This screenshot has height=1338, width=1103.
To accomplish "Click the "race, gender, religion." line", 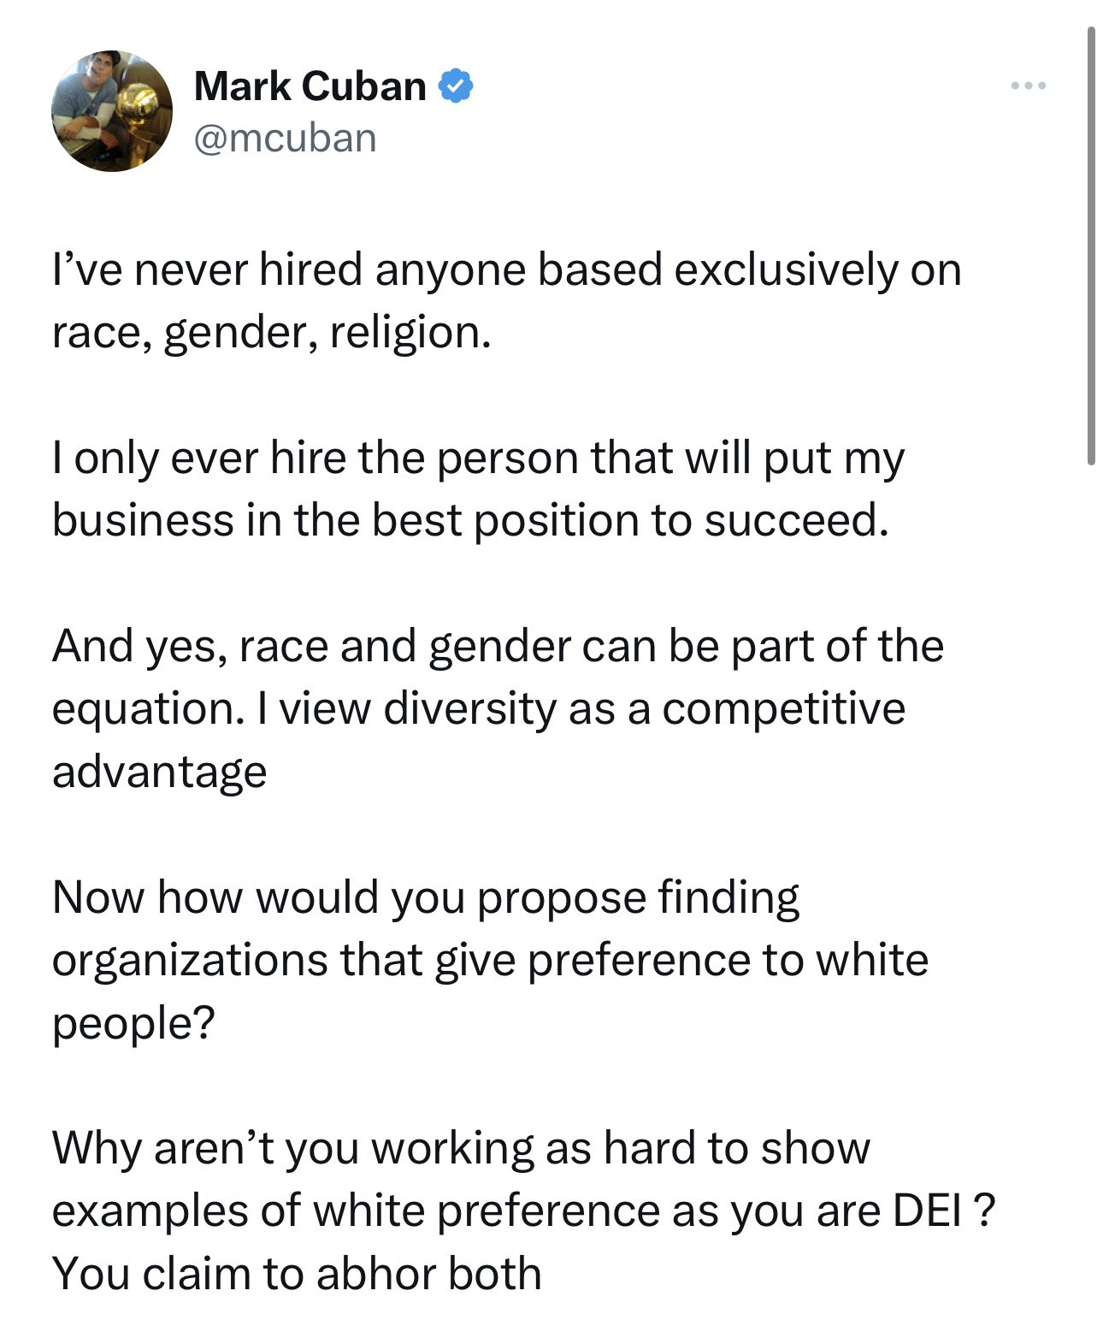I will tap(272, 332).
